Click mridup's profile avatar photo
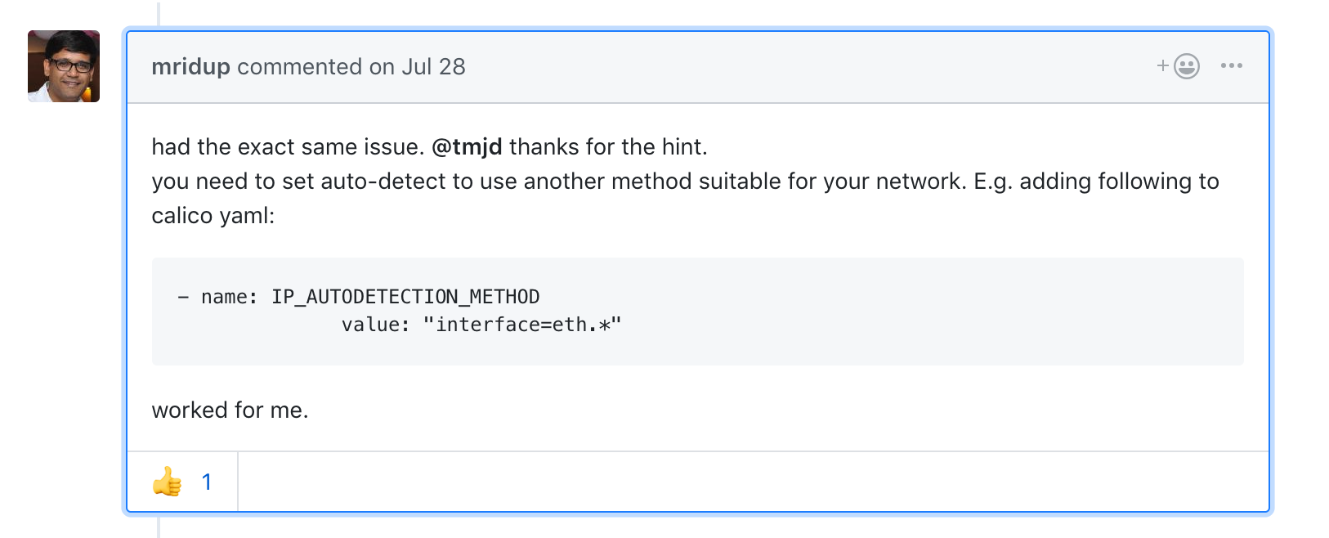Screen dimensions: 1329x538 point(64,66)
